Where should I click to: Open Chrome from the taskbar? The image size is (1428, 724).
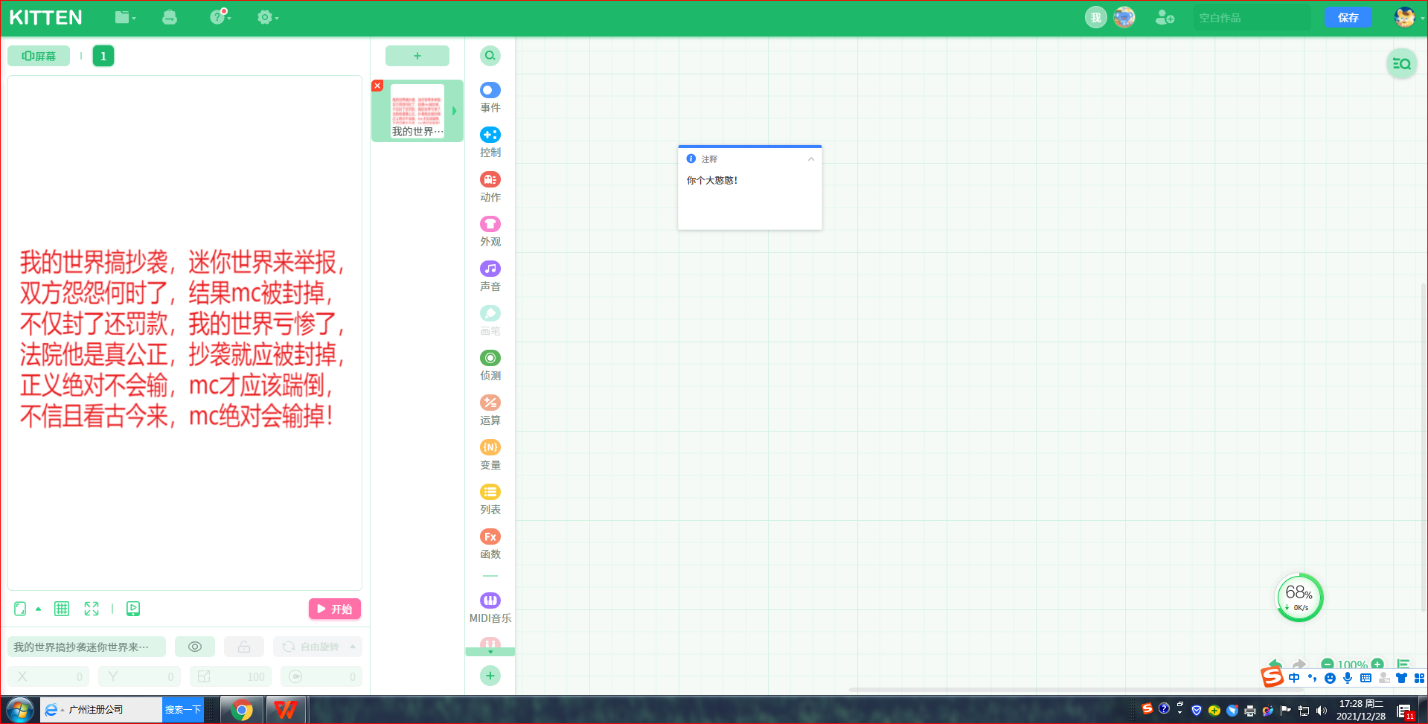click(242, 710)
